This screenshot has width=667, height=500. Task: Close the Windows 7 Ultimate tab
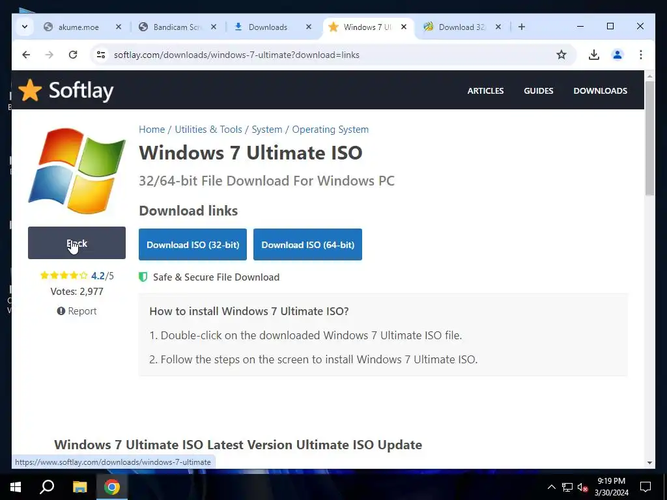click(x=404, y=27)
